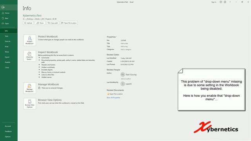
Task: Click the Created date value
Action: pos(127,61)
